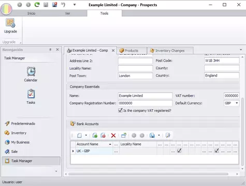The height and width of the screenshot is (186, 246).
Task: Expand the quick access toolbar customize arrow
Action: pos(75,5)
